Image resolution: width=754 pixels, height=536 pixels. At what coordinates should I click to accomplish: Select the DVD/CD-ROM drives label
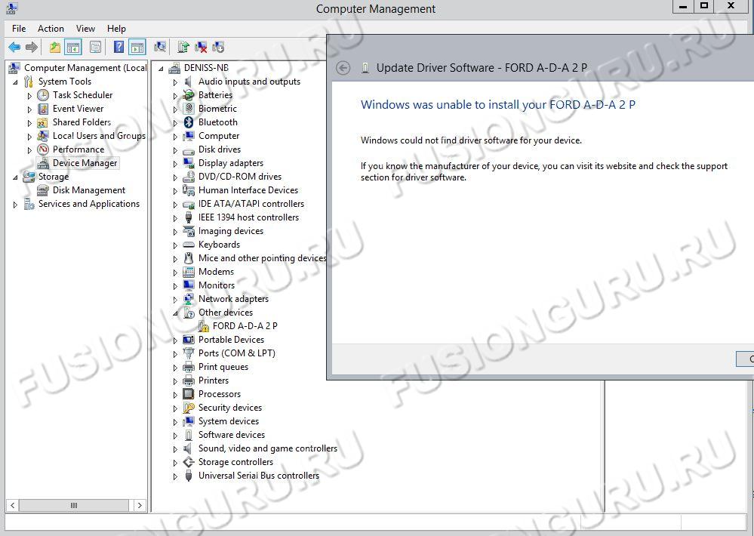point(240,177)
